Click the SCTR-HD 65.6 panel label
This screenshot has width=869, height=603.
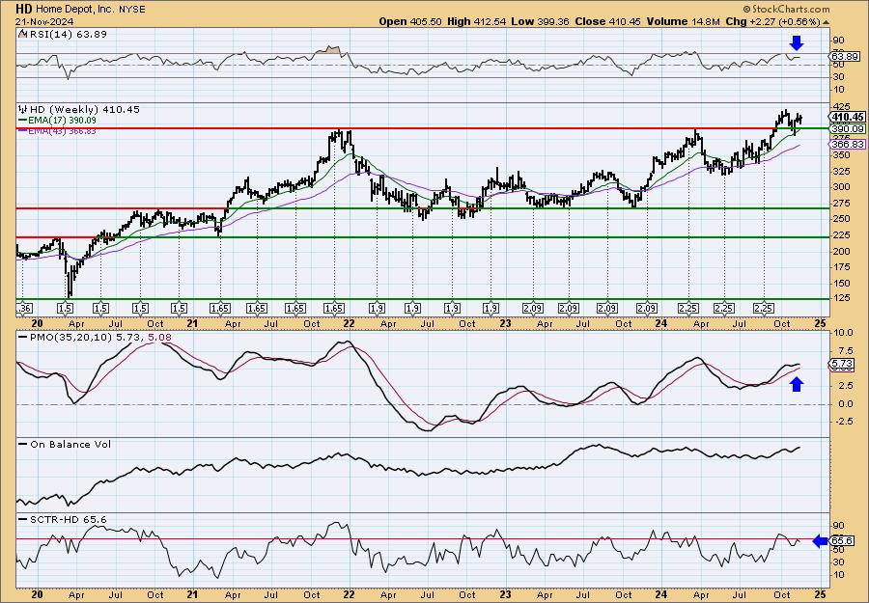67,519
